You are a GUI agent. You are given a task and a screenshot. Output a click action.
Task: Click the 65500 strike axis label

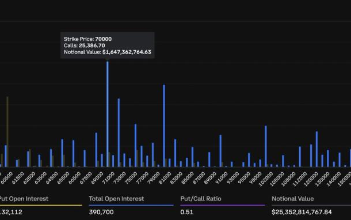click(63, 178)
